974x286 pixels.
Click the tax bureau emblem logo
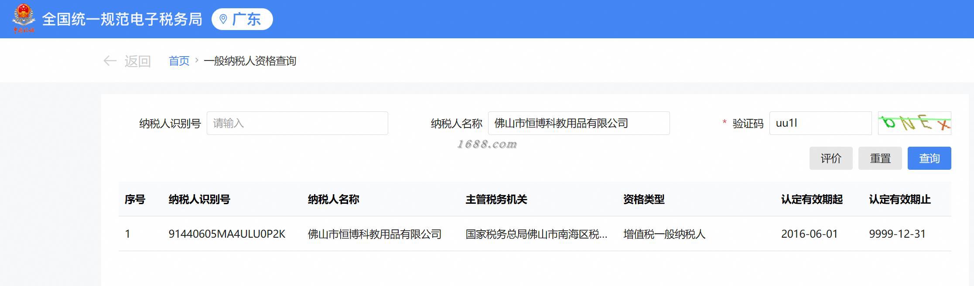[x=24, y=19]
